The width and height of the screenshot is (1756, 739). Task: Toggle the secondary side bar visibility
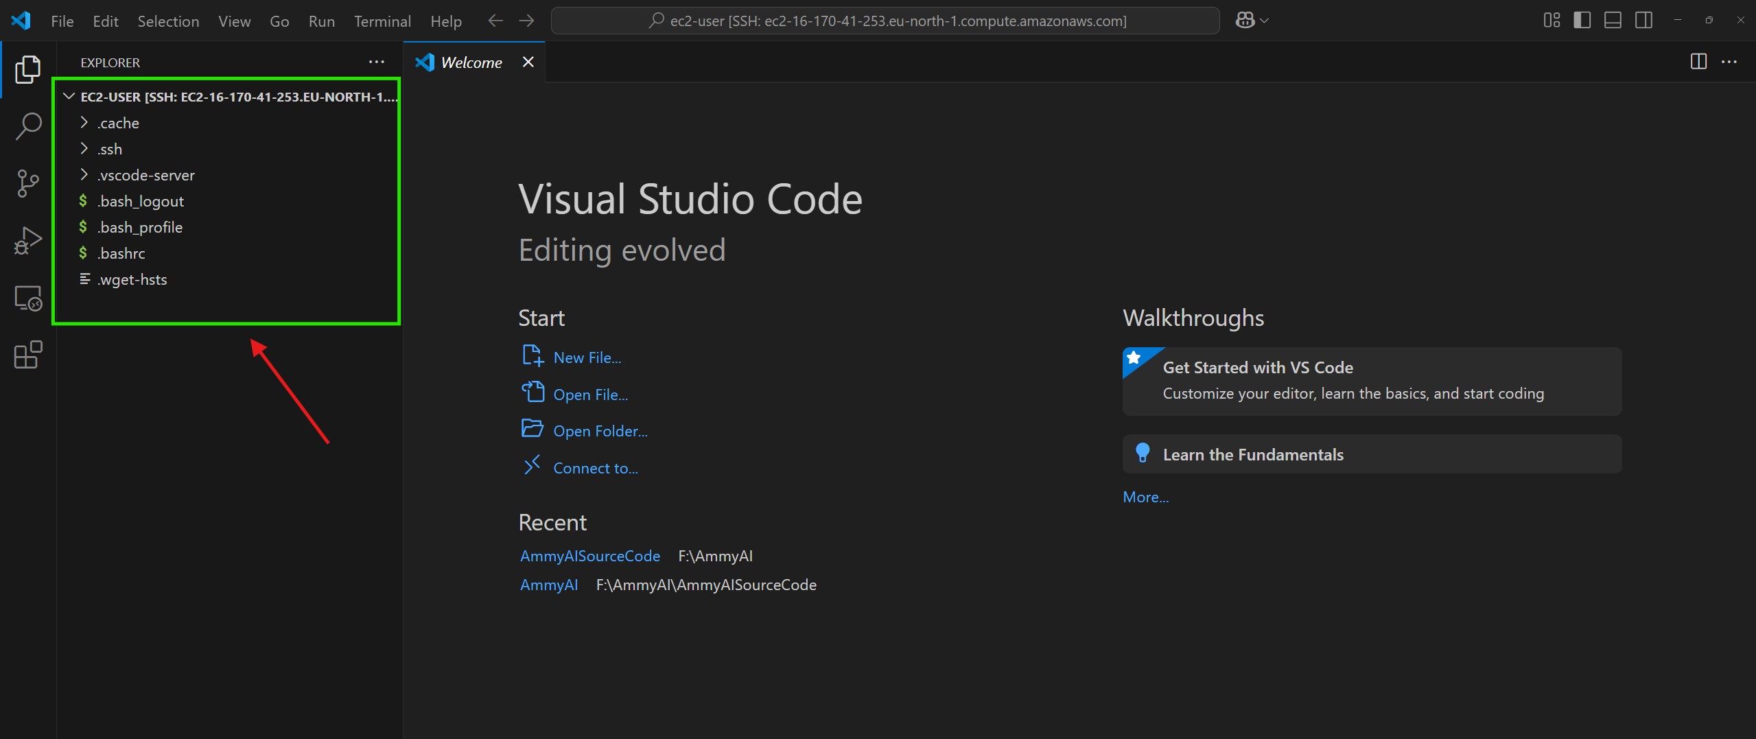(x=1643, y=21)
